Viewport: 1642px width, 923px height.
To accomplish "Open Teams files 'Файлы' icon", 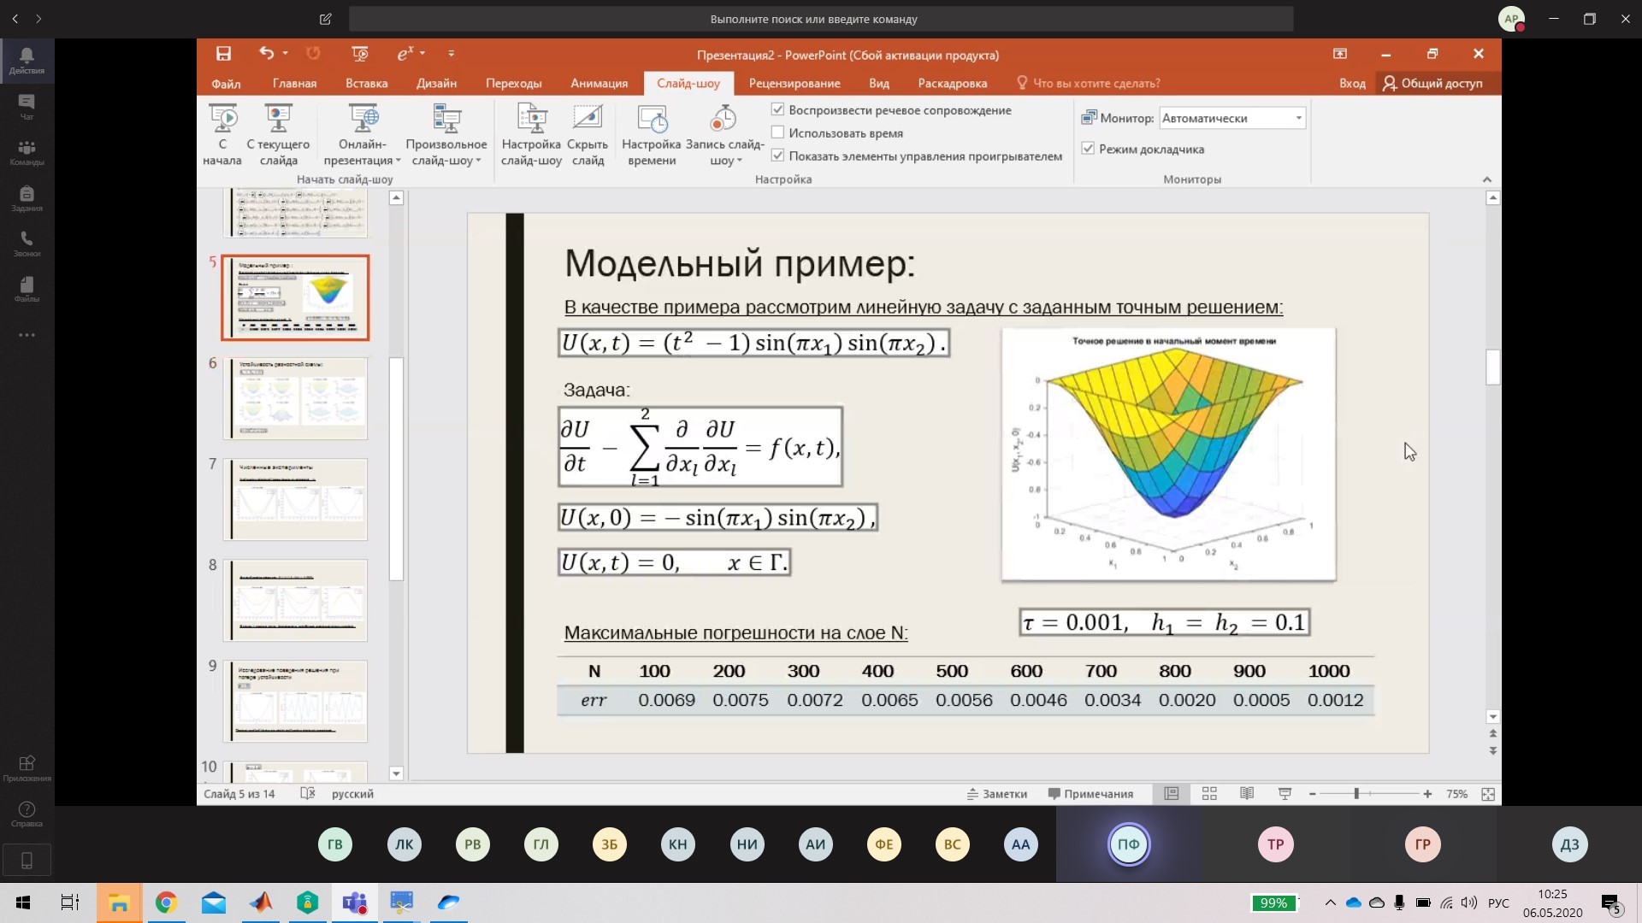I will pyautogui.click(x=27, y=290).
